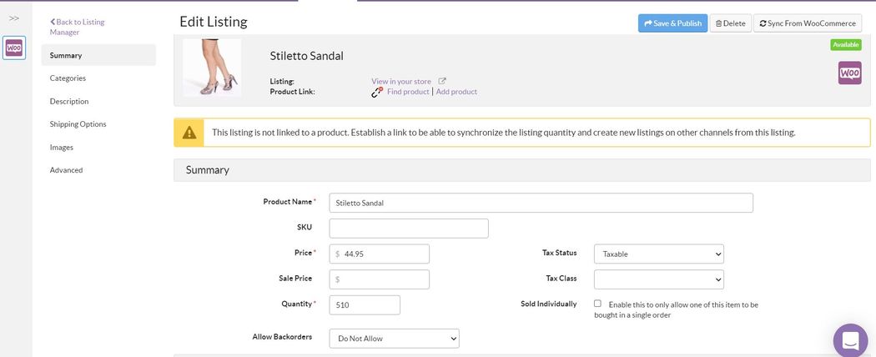Click the WooCommerce channel icon in sidebar
This screenshot has height=357, width=876.
click(x=14, y=48)
